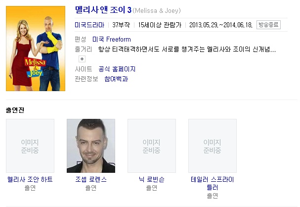Image resolution: width=300 pixels, height=207 pixels.
Task: Open the Melissa & Joey poster image
Action: click(x=36, y=49)
